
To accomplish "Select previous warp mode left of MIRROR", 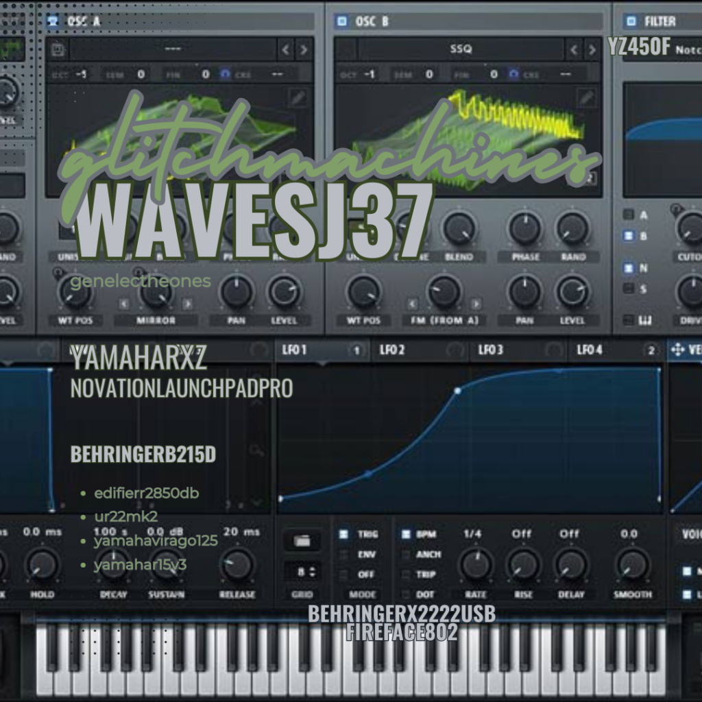I will (x=124, y=304).
